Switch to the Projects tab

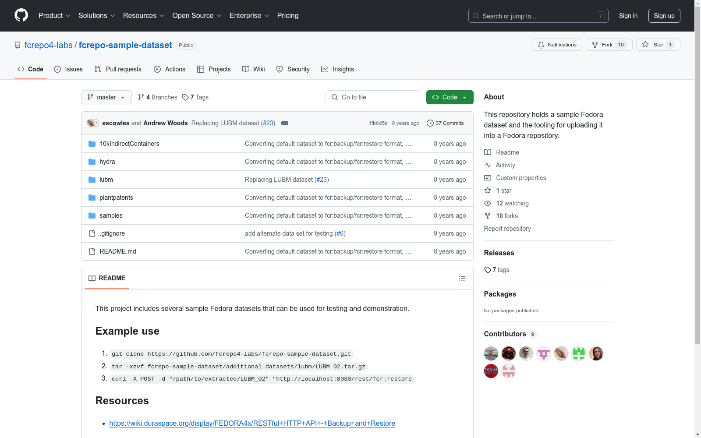tap(214, 69)
